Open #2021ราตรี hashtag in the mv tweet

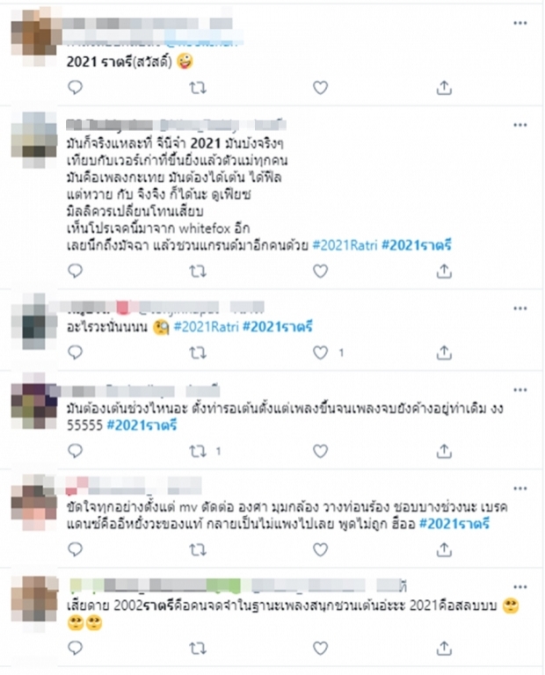[454, 524]
